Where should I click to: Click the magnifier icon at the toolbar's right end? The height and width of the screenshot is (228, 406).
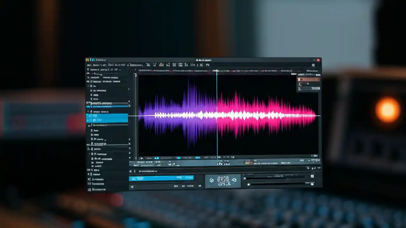tap(313, 65)
